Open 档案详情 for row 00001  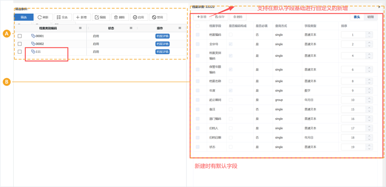pyautogui.click(x=162, y=36)
